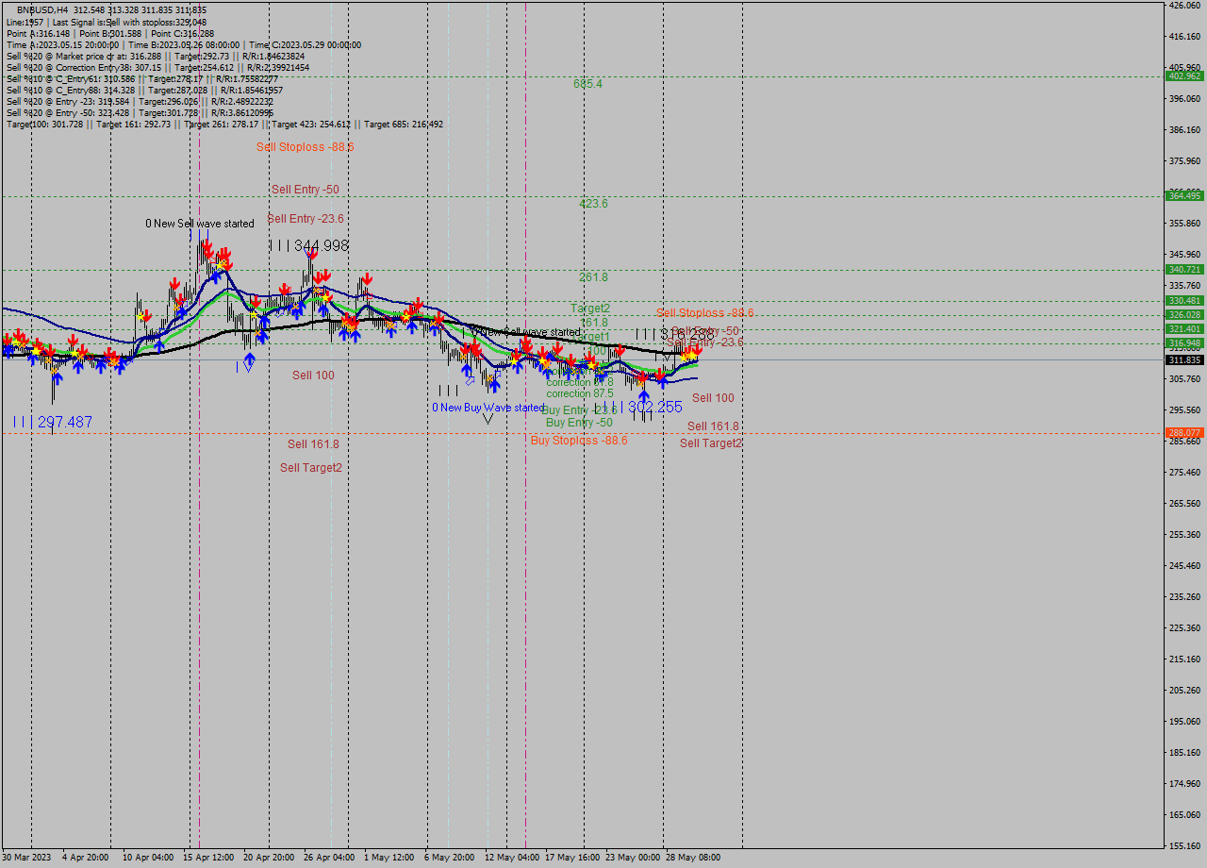Select the 'correction 87.5' label
This screenshot has width=1207, height=868.
coord(580,393)
